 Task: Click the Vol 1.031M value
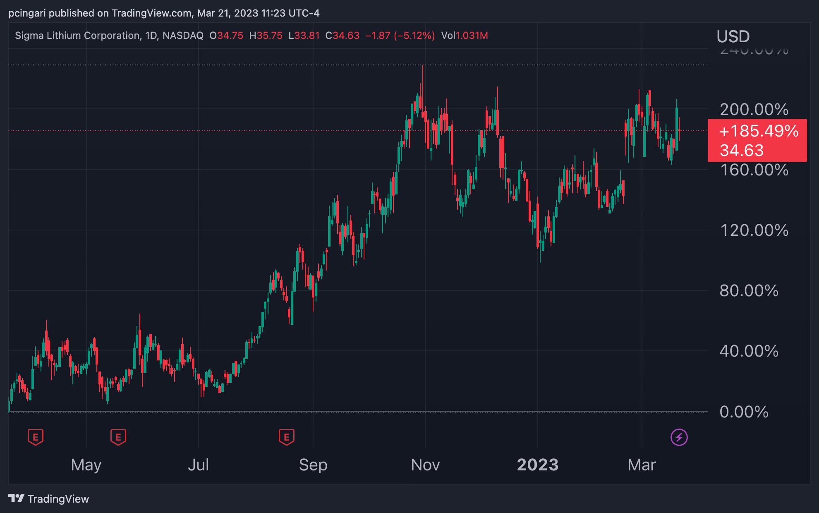click(x=465, y=36)
